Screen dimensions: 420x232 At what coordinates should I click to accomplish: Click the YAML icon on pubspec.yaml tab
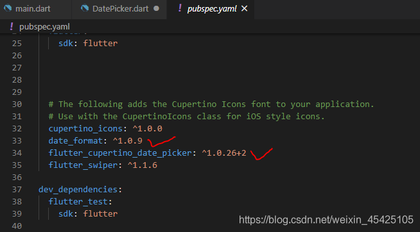[x=180, y=8]
